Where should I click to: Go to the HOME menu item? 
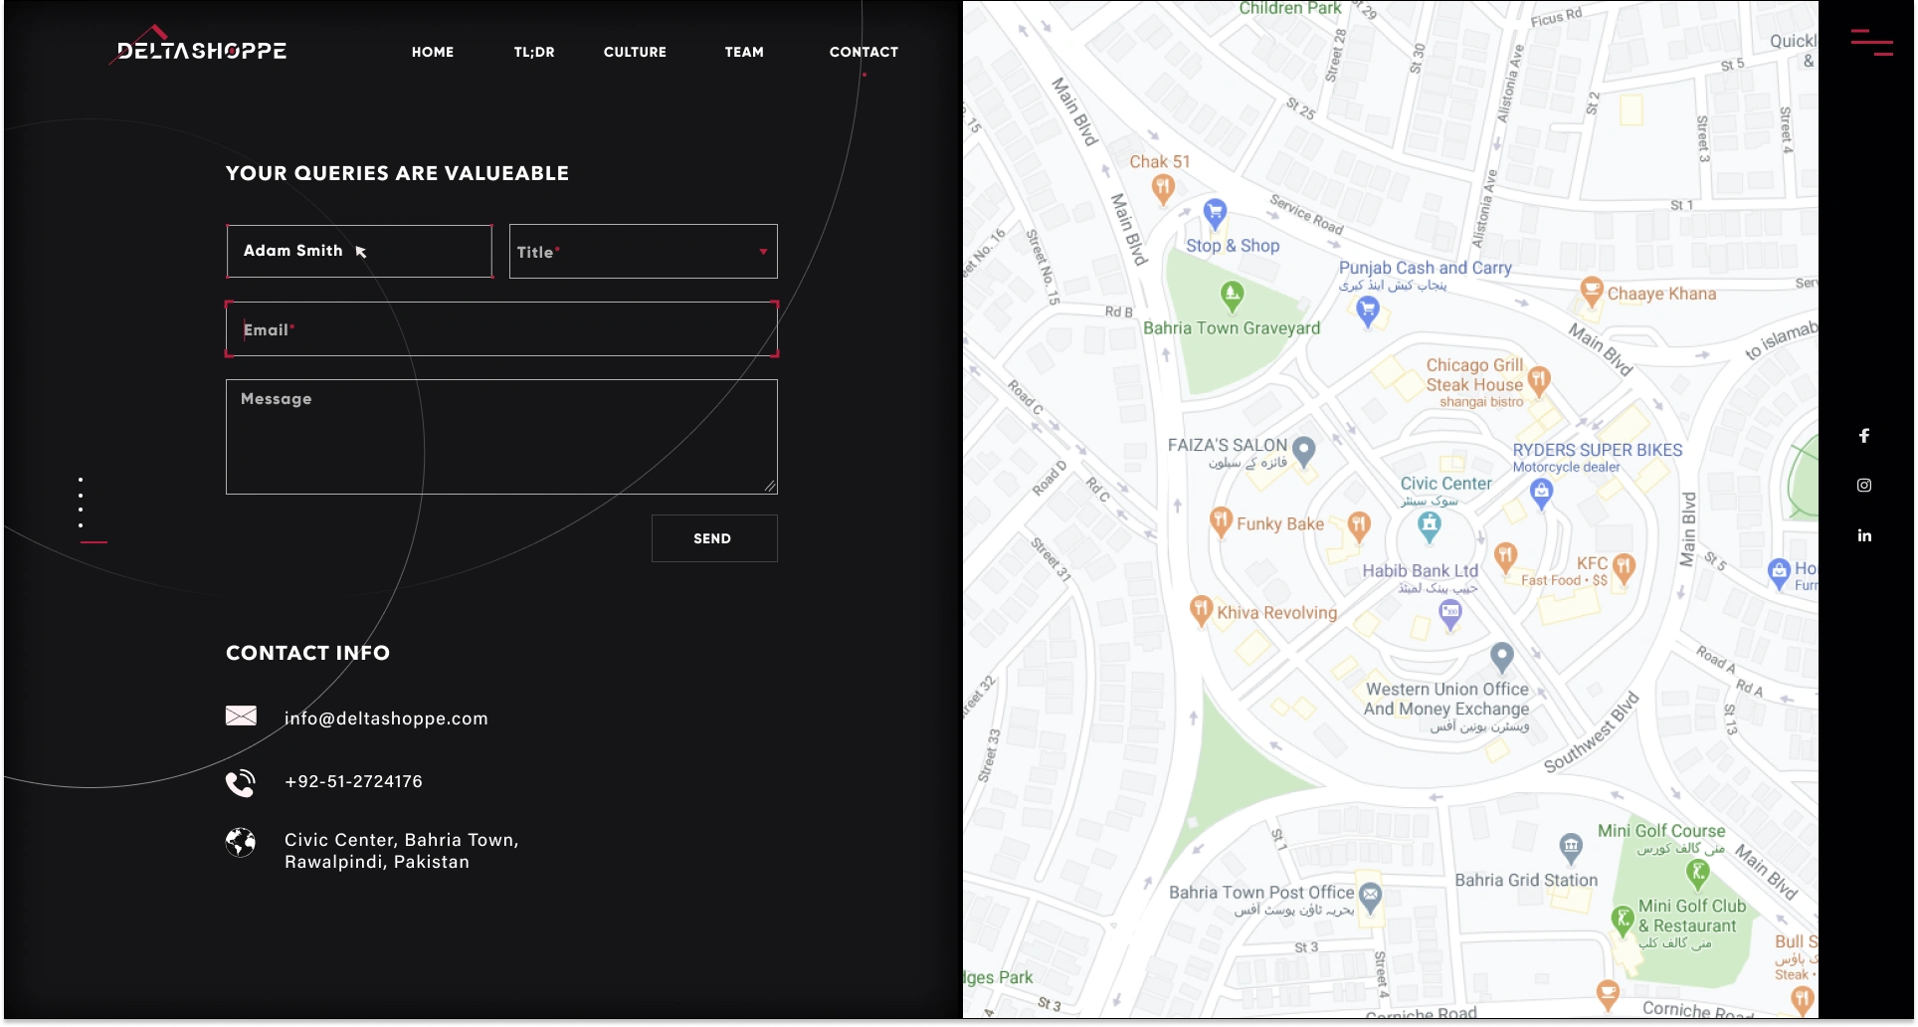pyautogui.click(x=433, y=52)
